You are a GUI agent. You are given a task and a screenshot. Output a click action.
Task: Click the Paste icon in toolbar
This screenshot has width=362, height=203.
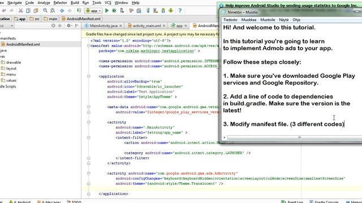(36, 11)
